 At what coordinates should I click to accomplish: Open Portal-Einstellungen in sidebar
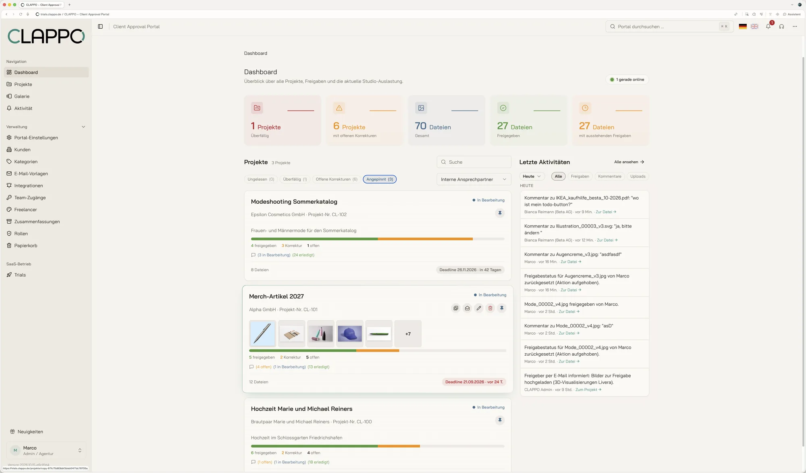coord(46,138)
